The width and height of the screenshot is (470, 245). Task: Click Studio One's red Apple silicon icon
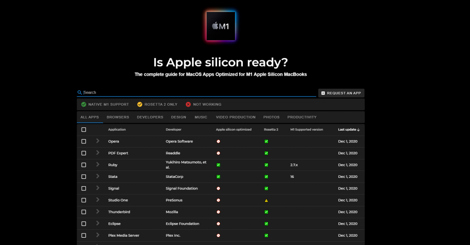point(218,200)
